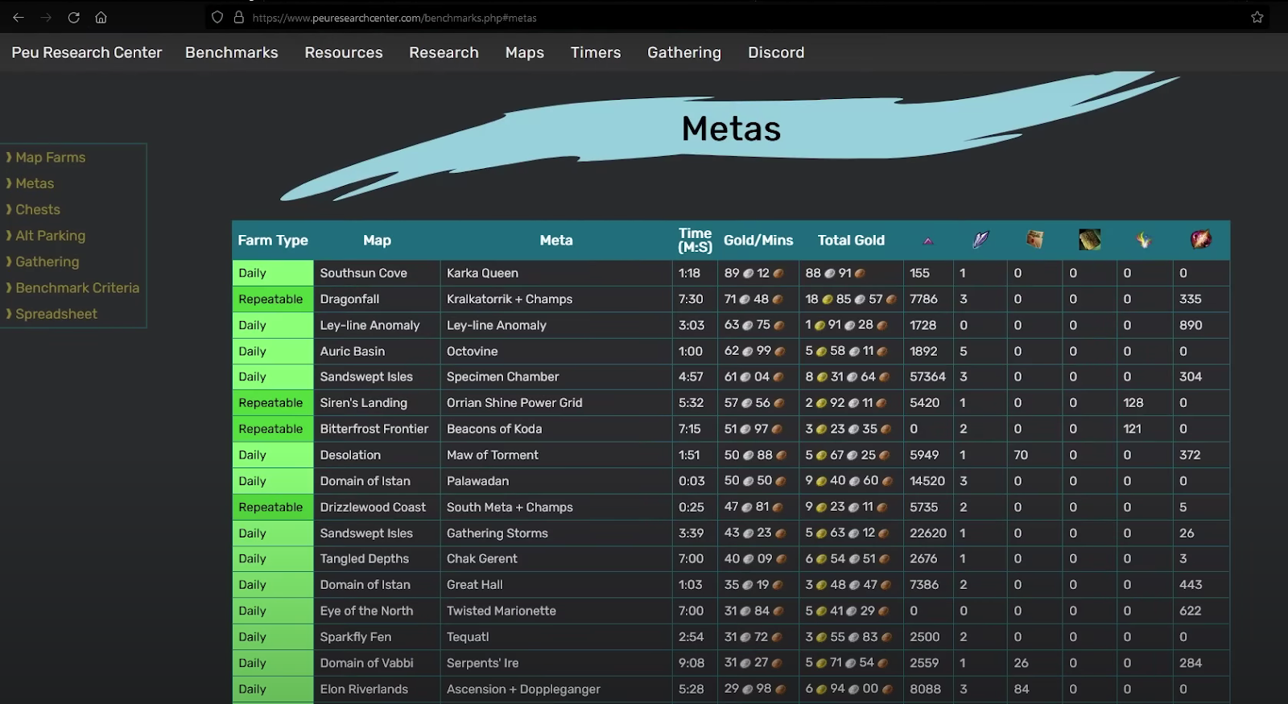Open the Research navigation menu

[x=444, y=52]
